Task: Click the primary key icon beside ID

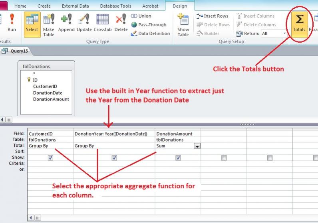Action: pos(29,80)
